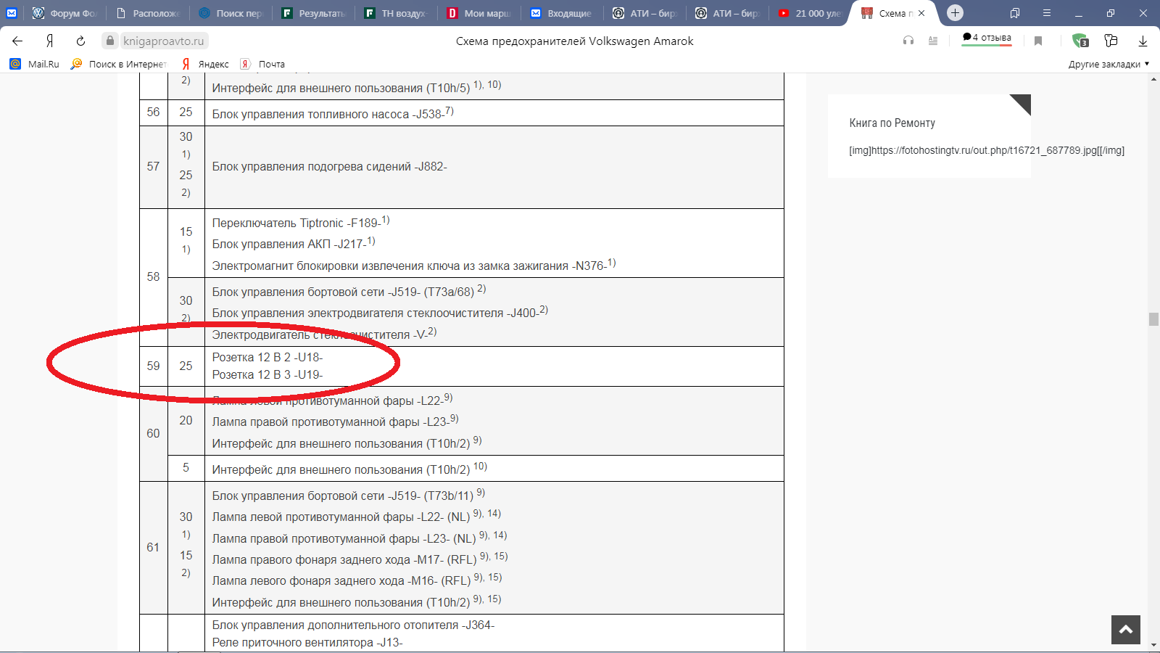The width and height of the screenshot is (1160, 653).
Task: Open the Mail.Ru bookmark
Action: [x=35, y=64]
